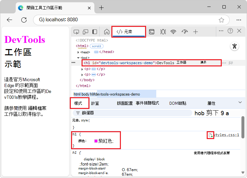Screen dimensions: 247x178
Task: Open DevTools help question icon
Action: tap(230, 31)
